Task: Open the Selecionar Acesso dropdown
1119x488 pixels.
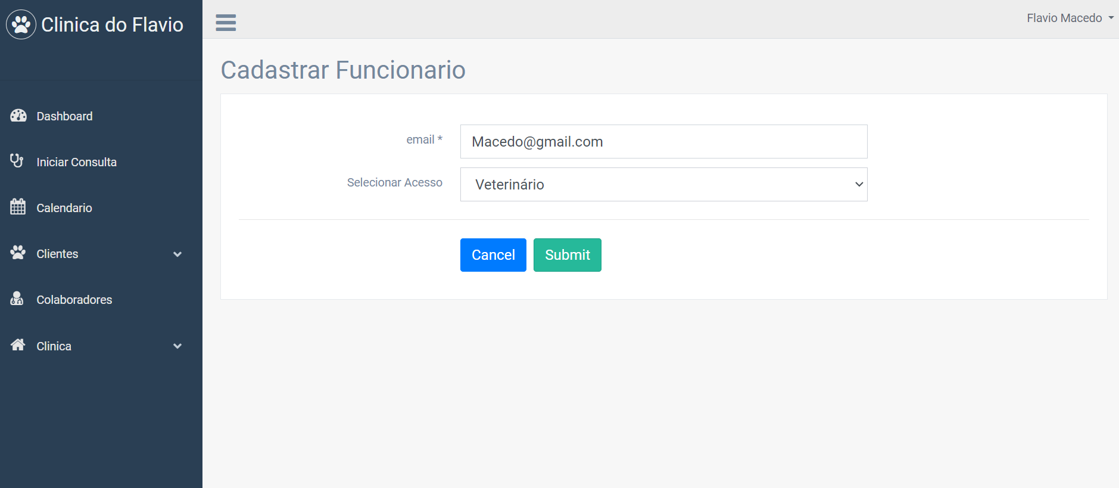Action: coord(663,185)
